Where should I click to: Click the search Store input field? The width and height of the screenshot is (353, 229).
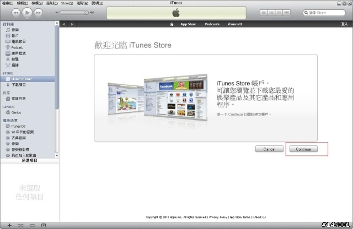(324, 13)
